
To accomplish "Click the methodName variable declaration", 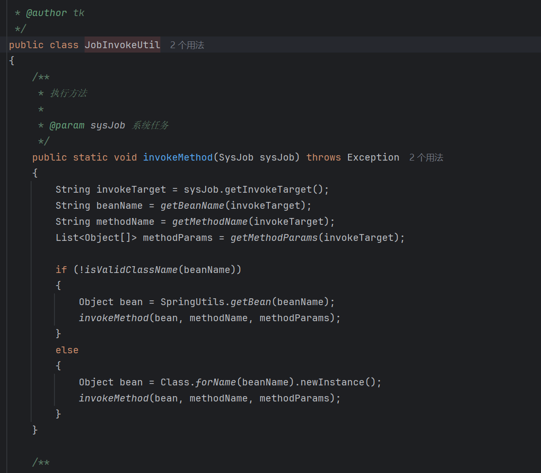I will (x=125, y=222).
